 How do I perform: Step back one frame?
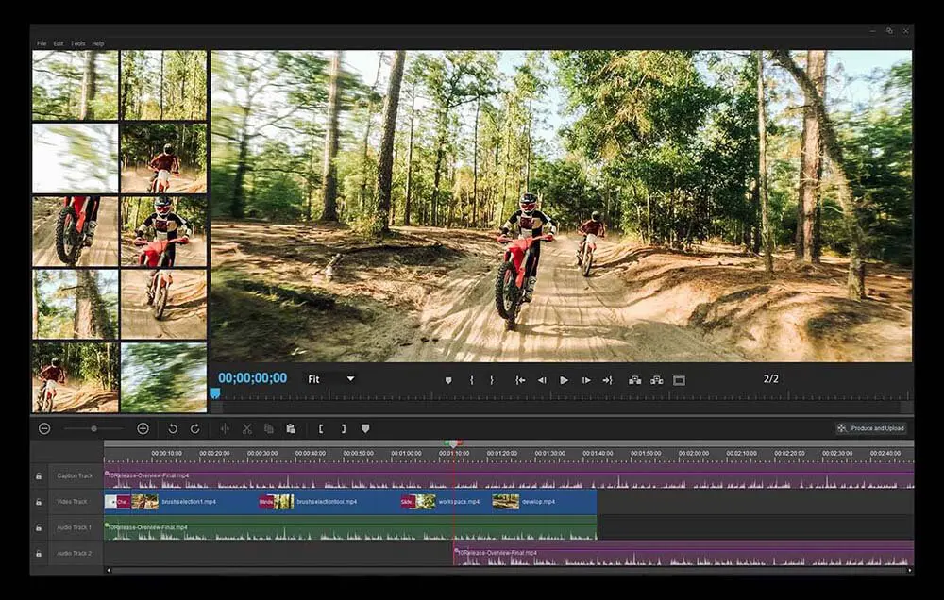click(542, 380)
